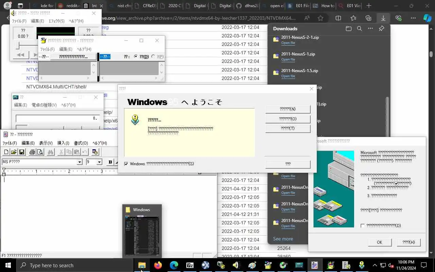Screen dimensions: 435x272
Task: Click the pin icon in Downloads panel
Action: coord(381,29)
